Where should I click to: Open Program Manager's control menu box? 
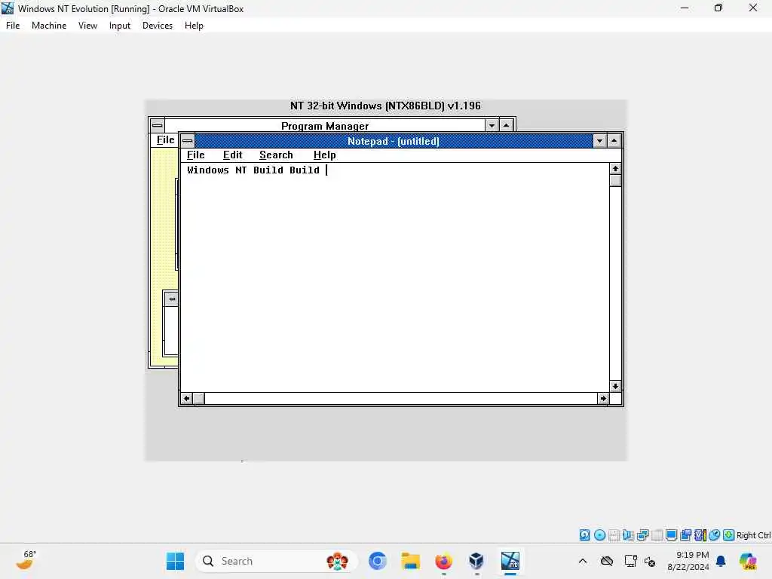157,125
